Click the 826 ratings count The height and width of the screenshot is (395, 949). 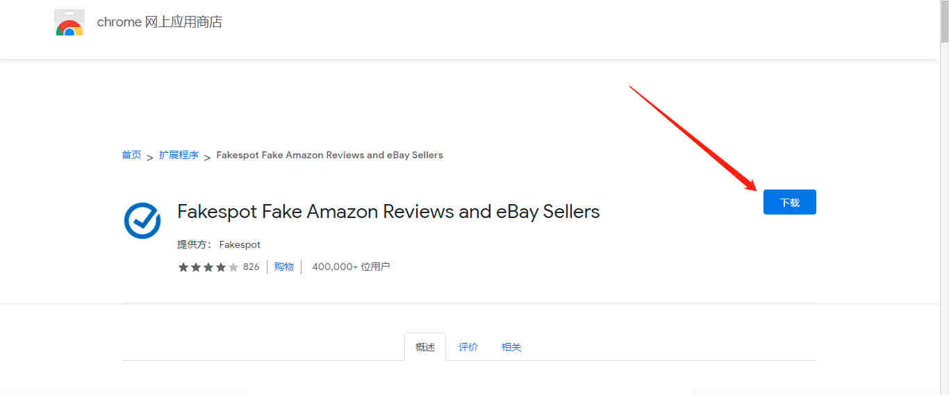pos(251,267)
